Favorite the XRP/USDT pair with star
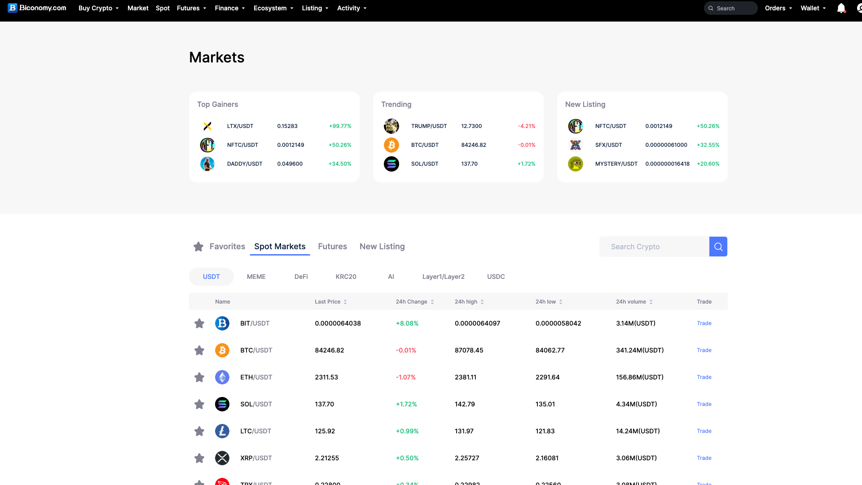 pos(199,458)
